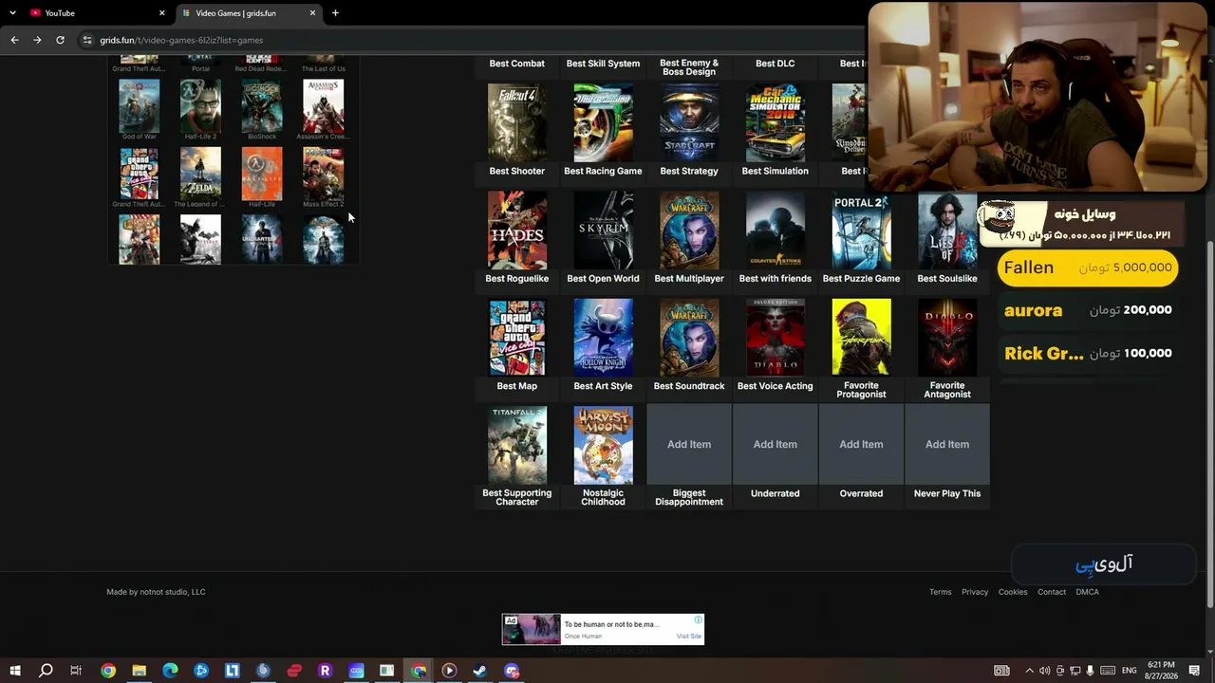Launch Google Chrome from the taskbar
Viewport: 1215px width, 683px height.
[x=108, y=671]
